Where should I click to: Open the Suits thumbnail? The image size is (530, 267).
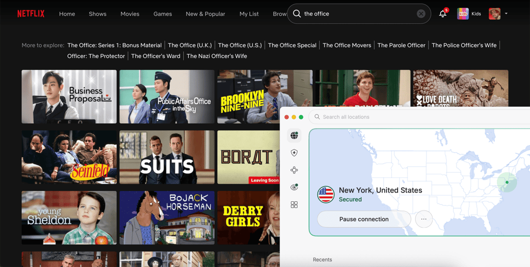(x=167, y=157)
